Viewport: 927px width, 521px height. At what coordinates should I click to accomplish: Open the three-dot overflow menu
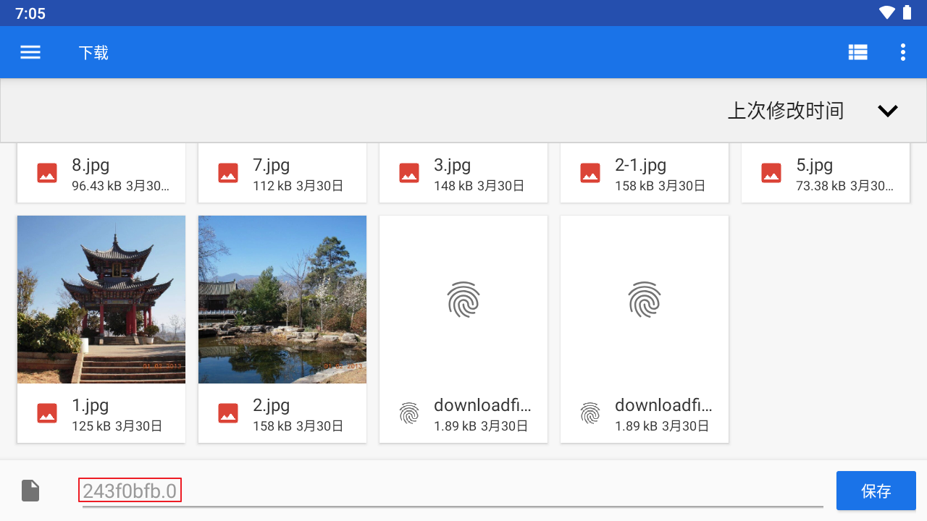pos(902,52)
